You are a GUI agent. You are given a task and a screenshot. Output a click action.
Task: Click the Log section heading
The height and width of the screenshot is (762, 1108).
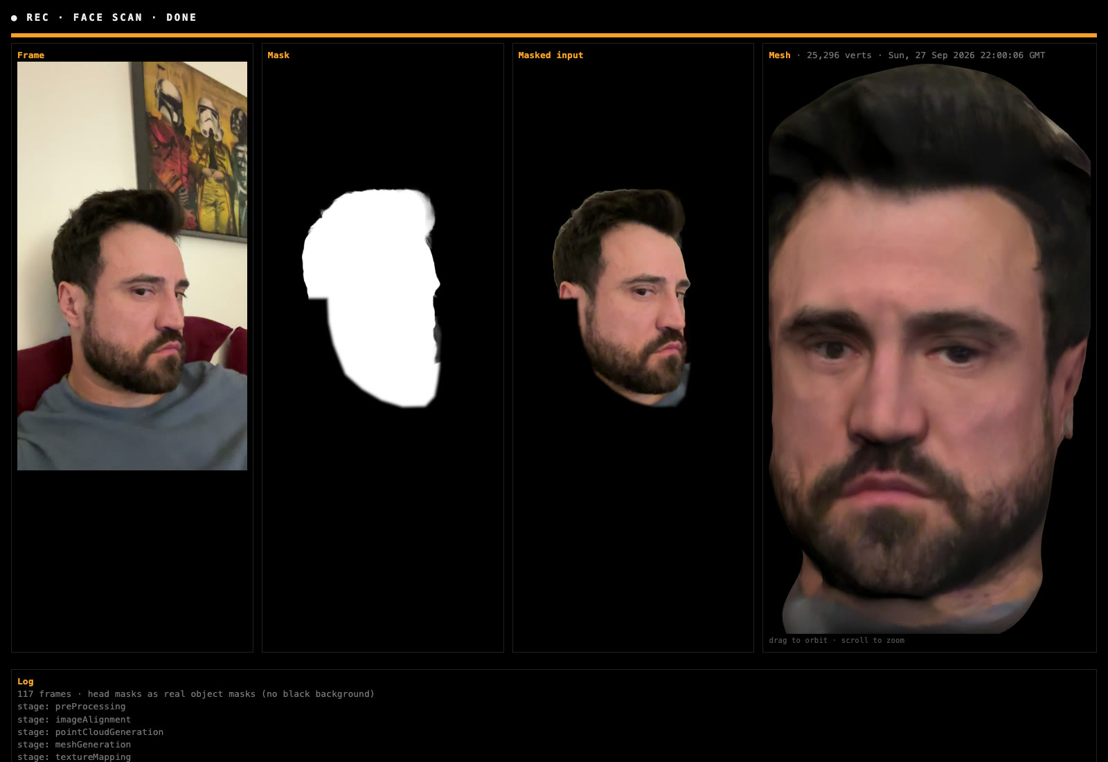(x=26, y=682)
